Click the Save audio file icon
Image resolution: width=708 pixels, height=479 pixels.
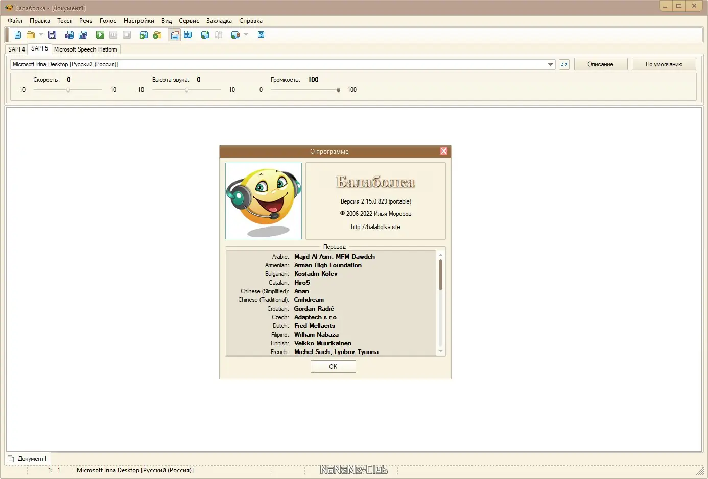pyautogui.click(x=69, y=35)
